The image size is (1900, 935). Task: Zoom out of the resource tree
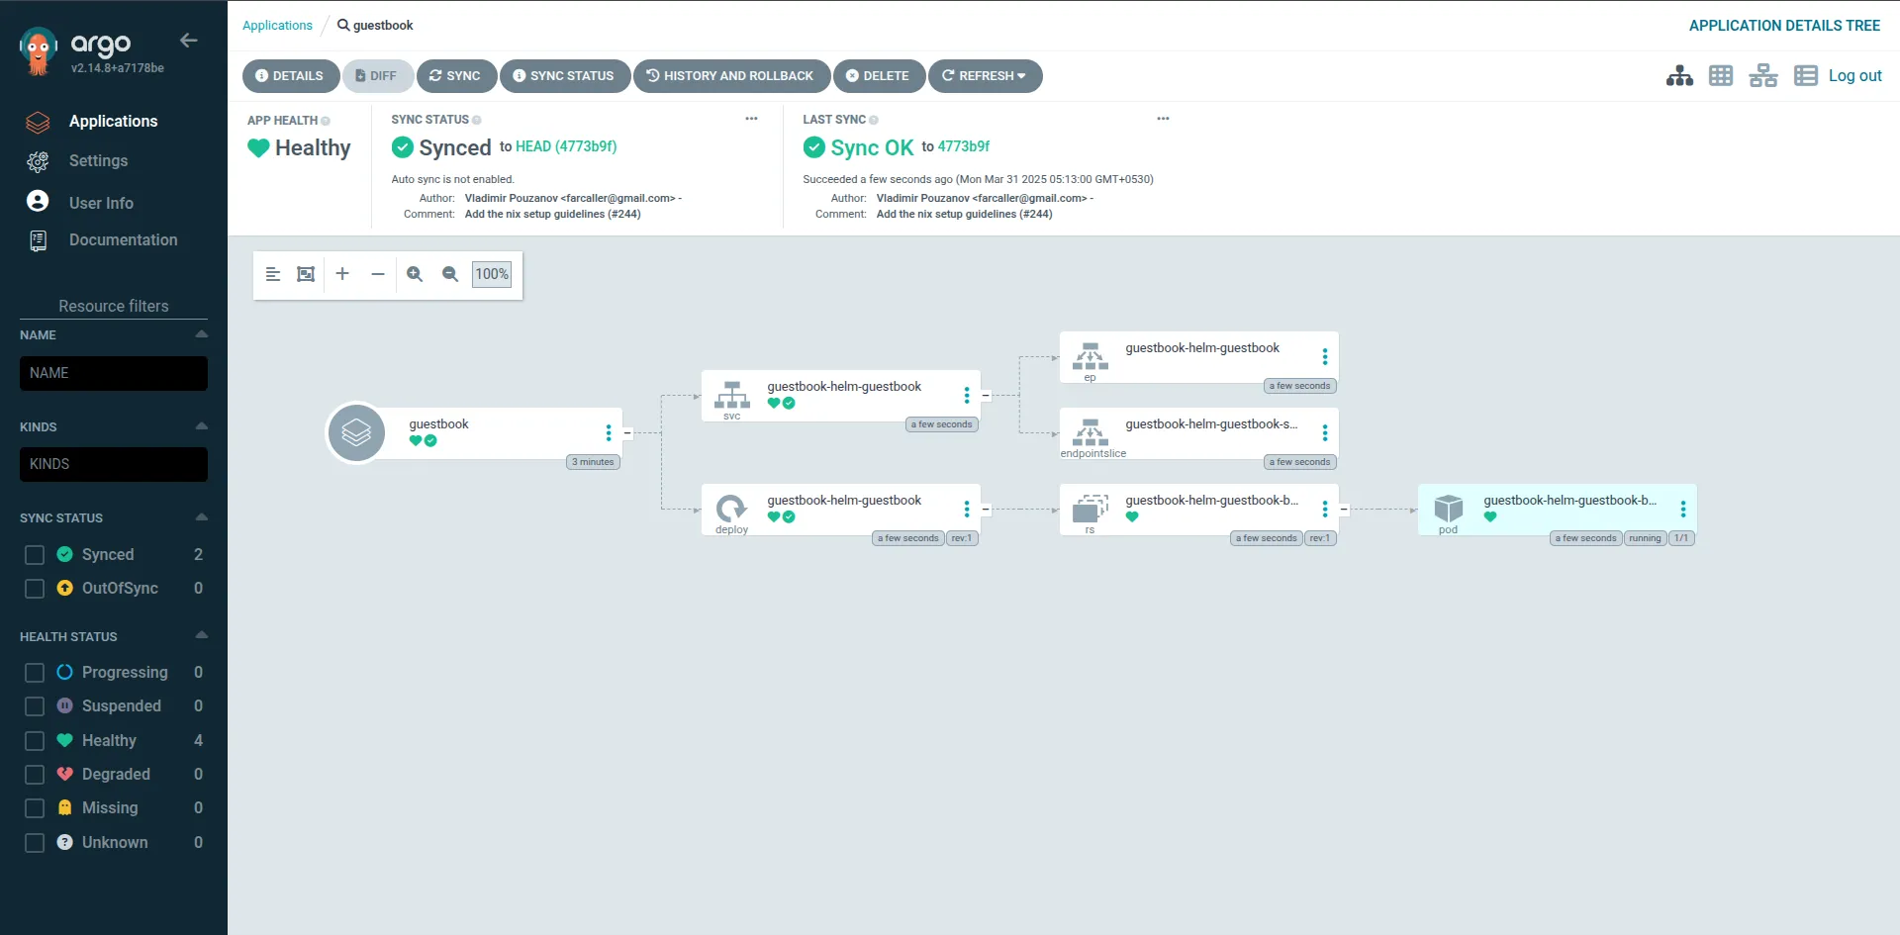click(450, 274)
